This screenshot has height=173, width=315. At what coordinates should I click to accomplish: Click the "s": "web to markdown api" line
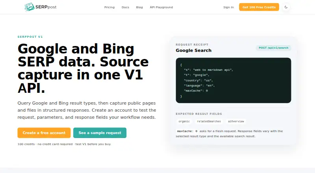(209, 70)
